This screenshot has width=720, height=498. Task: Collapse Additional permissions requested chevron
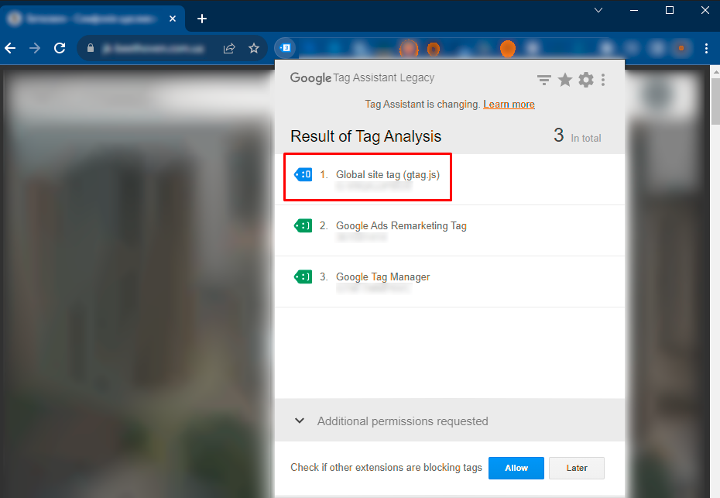300,421
